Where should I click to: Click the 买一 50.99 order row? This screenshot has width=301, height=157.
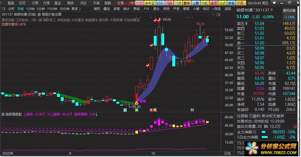[266, 48]
